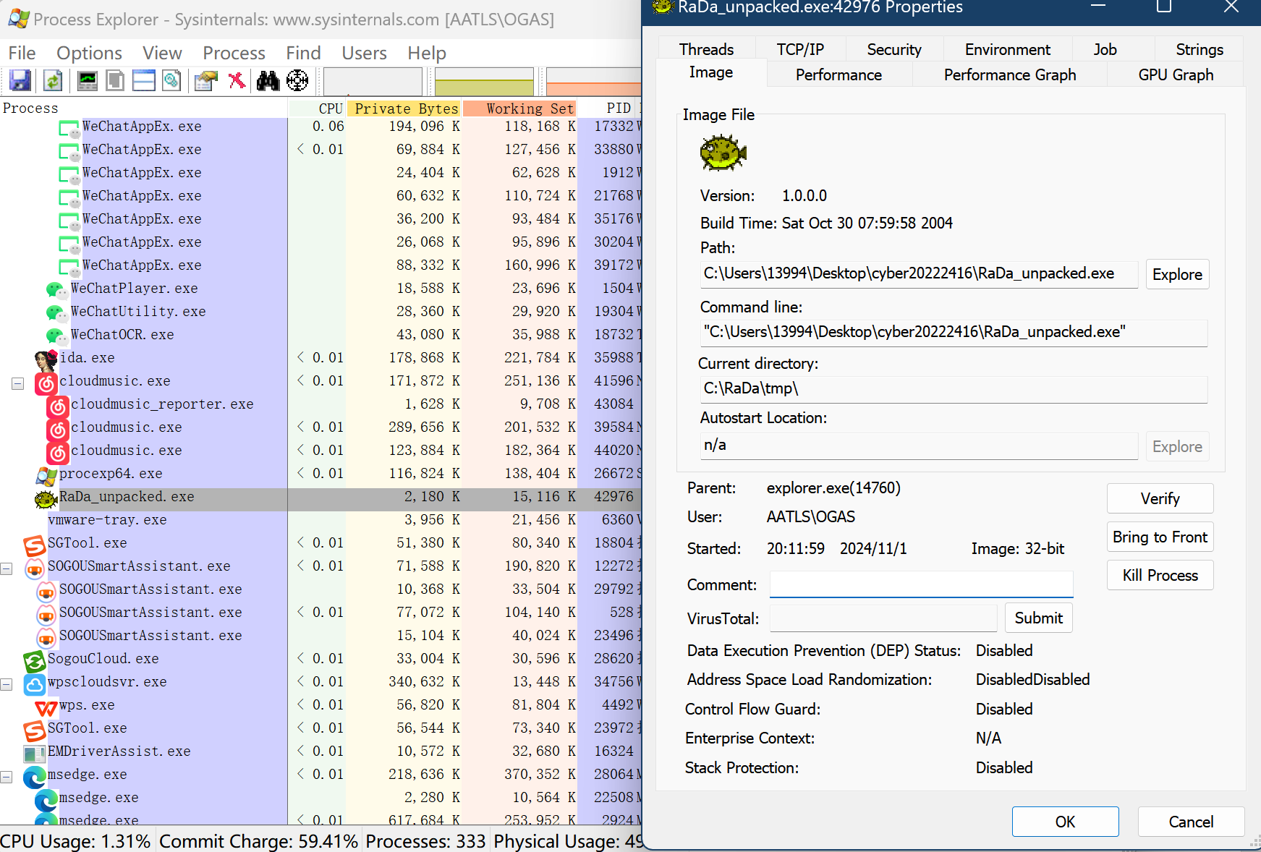Click the Show Process Tree icon
This screenshot has height=852, width=1261.
click(x=116, y=80)
